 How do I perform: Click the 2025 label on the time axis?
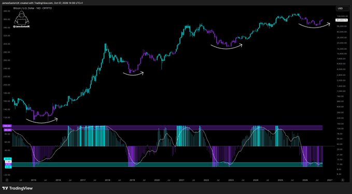(x=280, y=180)
